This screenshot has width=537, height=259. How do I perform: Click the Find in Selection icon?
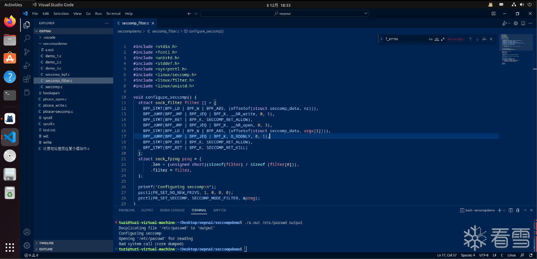pos(484,39)
